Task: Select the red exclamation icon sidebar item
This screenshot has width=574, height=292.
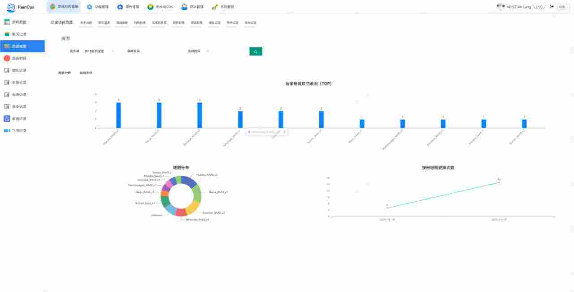Action: pos(7,58)
